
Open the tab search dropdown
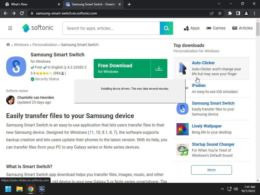(219, 4)
